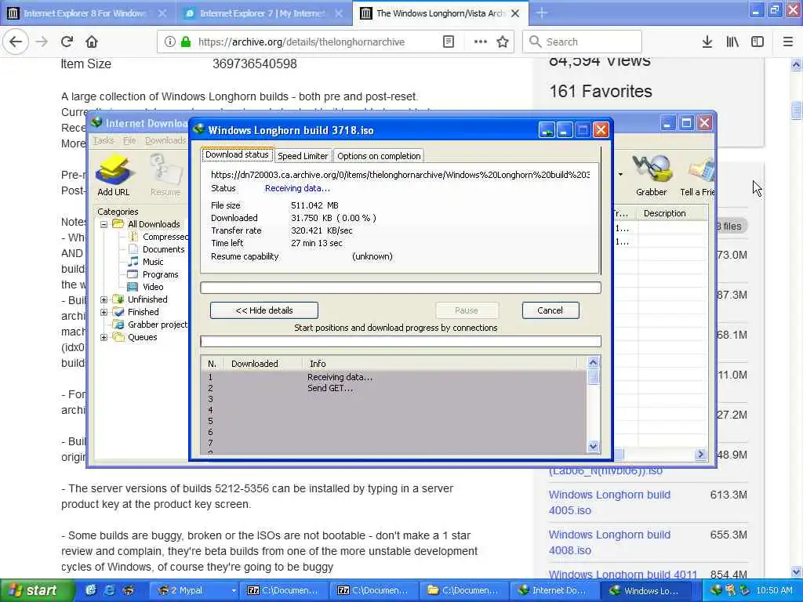Viewport: 803px width, 602px height.
Task: Switch to the Download status tab
Action: pos(237,154)
